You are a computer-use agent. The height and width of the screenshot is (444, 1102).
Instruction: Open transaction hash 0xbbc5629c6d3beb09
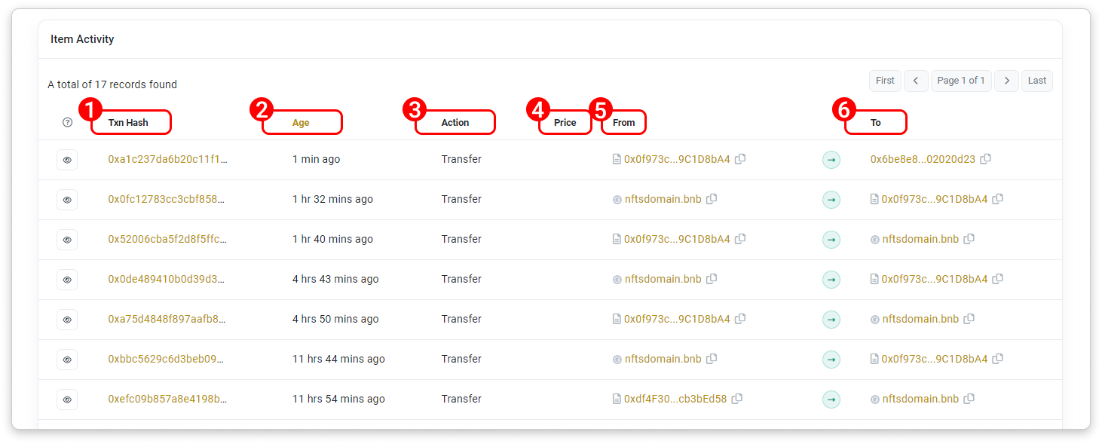pos(167,359)
